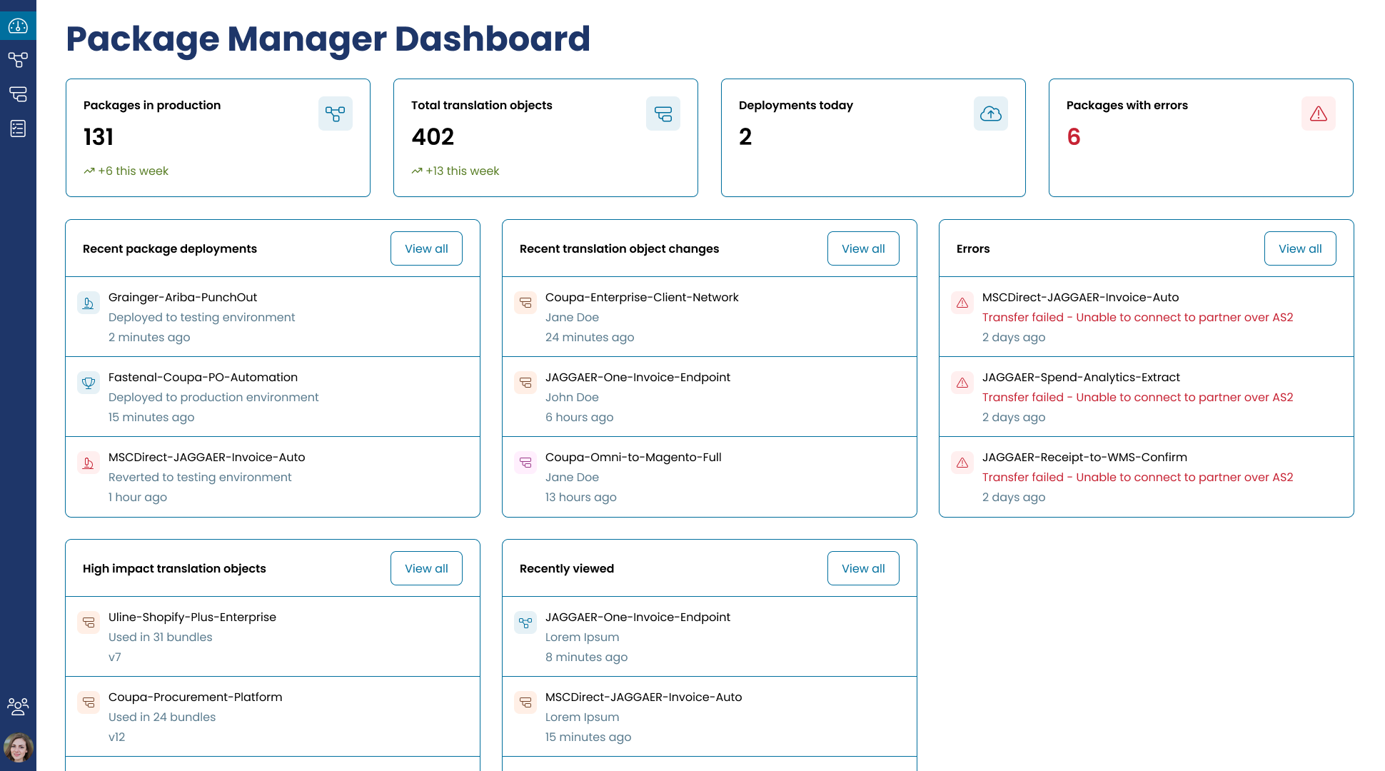Open the dashboard icon in sidebar
Screen dimensions: 1385x771
[x=18, y=26]
